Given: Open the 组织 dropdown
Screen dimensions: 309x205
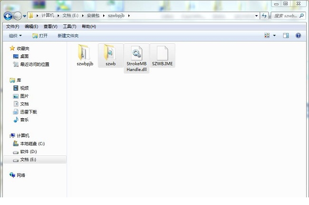Looking at the screenshot, I should point(15,36).
